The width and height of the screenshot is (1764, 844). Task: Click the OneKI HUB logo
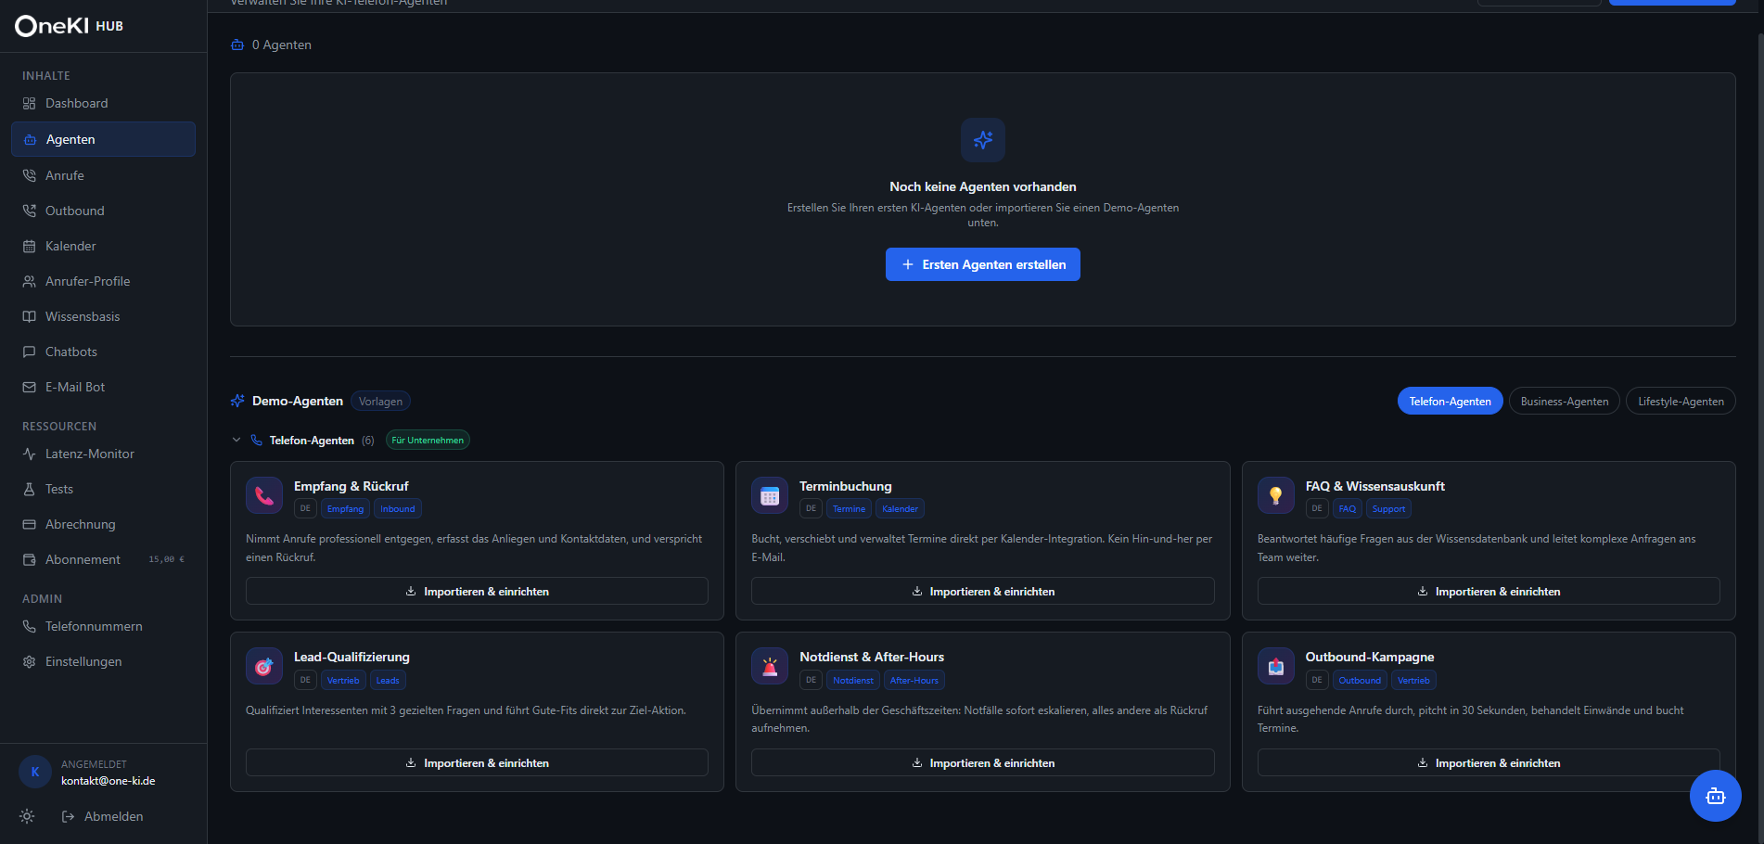coord(69,26)
